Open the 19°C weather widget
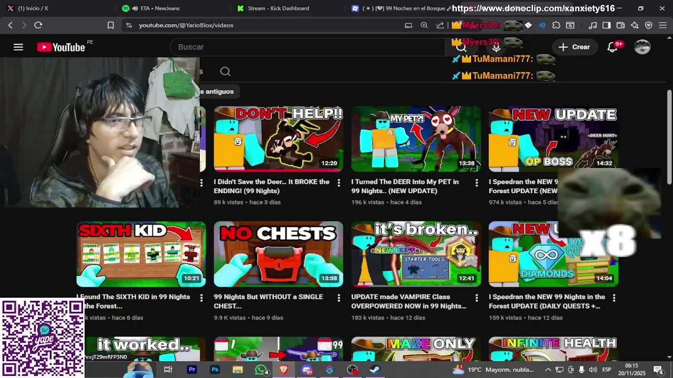 click(492, 370)
